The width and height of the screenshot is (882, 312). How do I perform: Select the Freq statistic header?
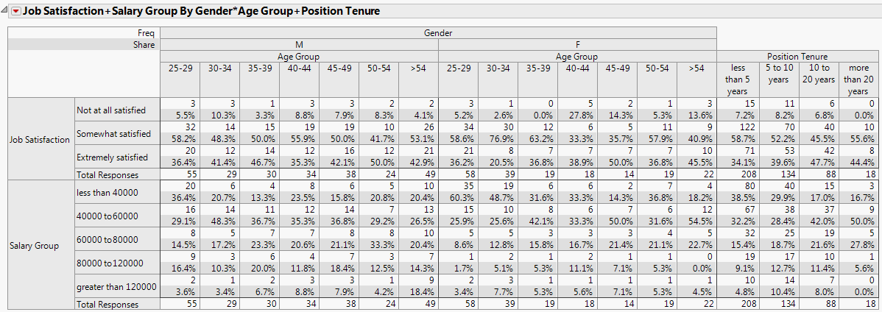pos(147,33)
